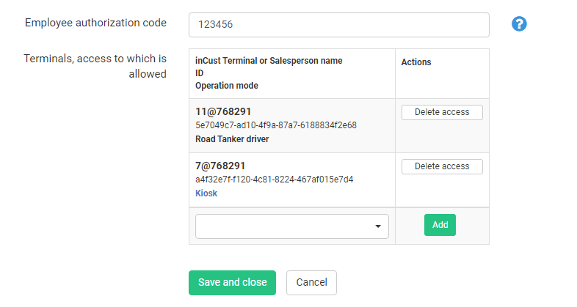Open the Kiosk operation mode link
The image size is (577, 307).
pos(206,193)
